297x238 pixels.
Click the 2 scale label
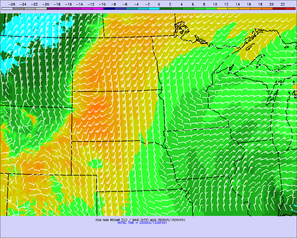click(x=170, y=4)
